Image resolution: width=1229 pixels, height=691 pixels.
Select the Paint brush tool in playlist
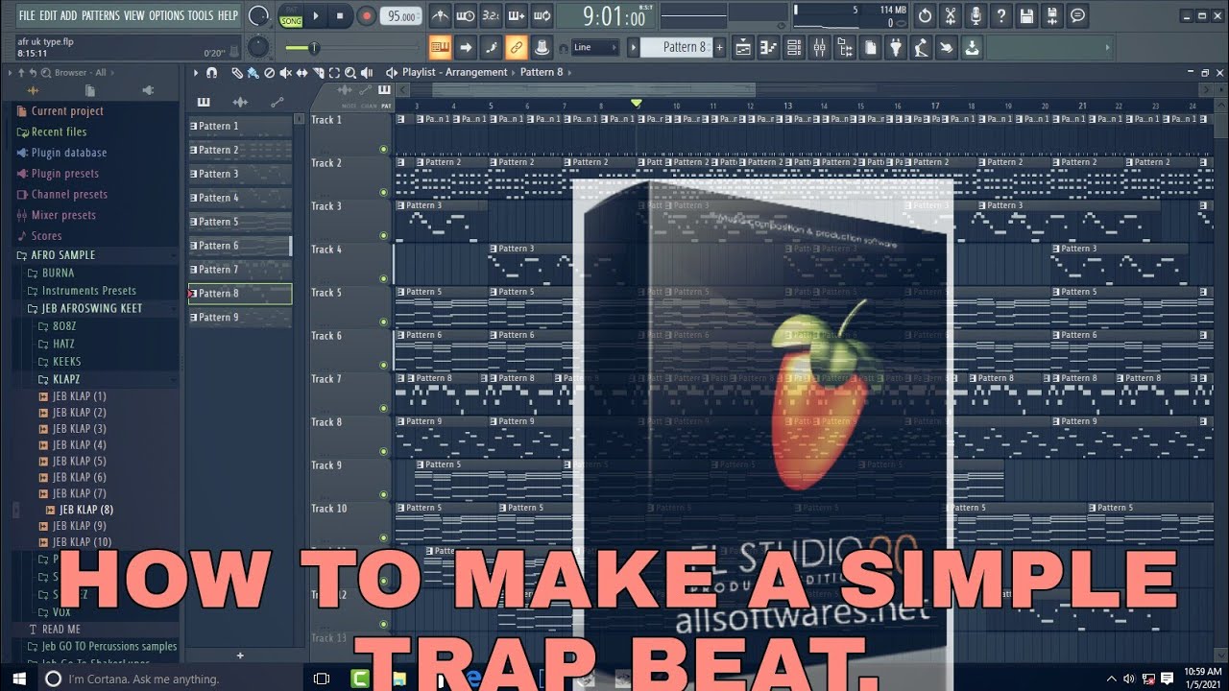(x=253, y=73)
